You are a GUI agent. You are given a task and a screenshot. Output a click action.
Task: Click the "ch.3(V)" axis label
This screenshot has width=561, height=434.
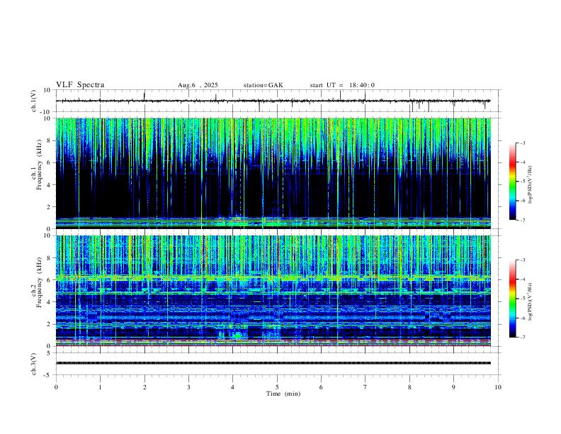tap(34, 364)
